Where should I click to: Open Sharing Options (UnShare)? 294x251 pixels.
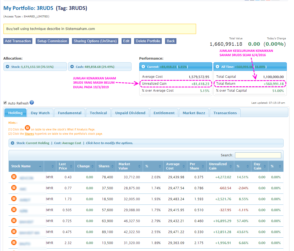pyautogui.click(x=95, y=41)
